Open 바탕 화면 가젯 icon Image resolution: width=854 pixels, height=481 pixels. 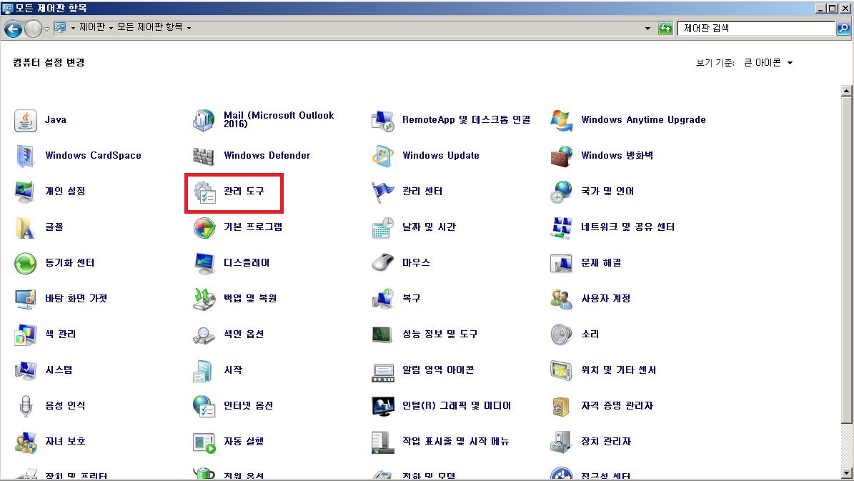(x=25, y=299)
